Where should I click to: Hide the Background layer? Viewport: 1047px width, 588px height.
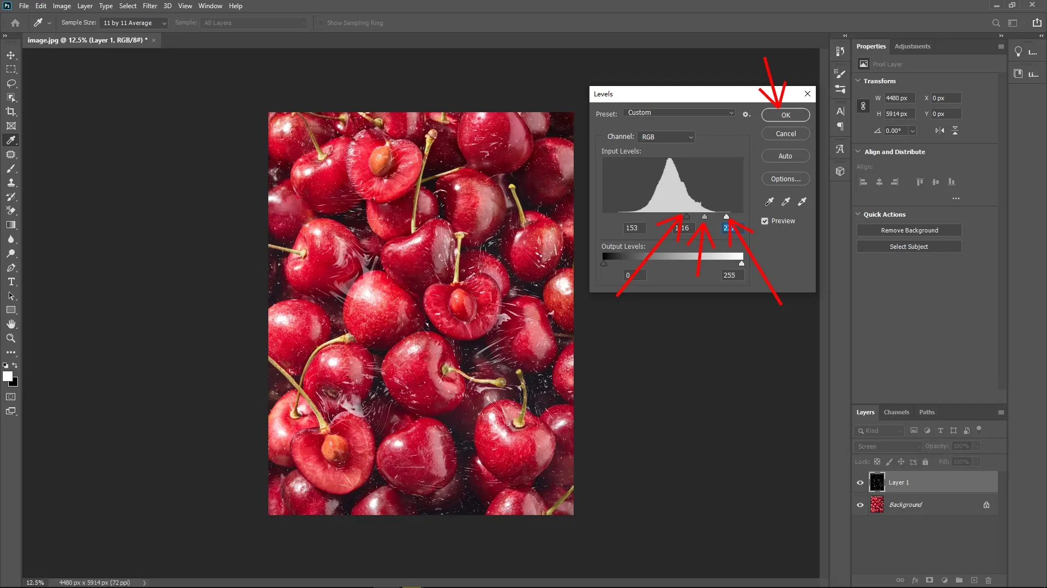859,504
